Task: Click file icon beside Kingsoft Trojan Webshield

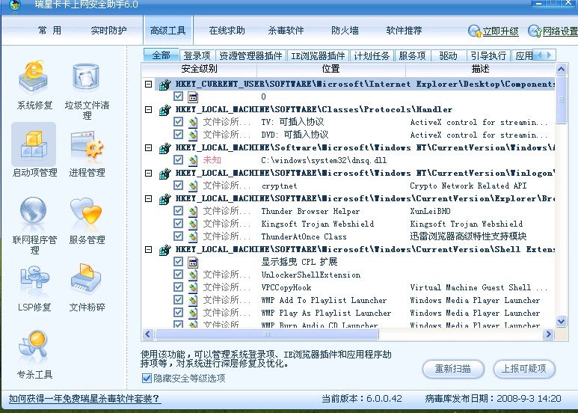Action: (193, 224)
